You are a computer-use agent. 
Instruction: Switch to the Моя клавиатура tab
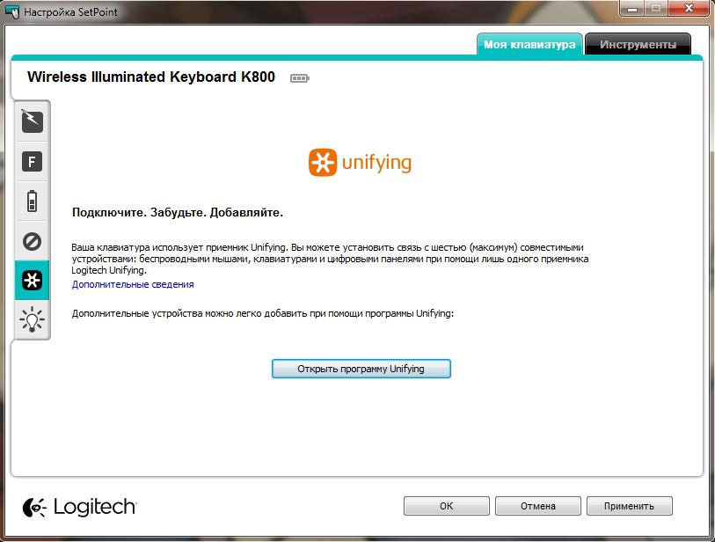click(x=529, y=44)
